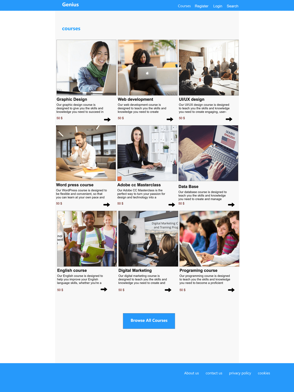Click the Programing course arrow icon
Viewport: 294px width, 392px height.
coord(231,290)
